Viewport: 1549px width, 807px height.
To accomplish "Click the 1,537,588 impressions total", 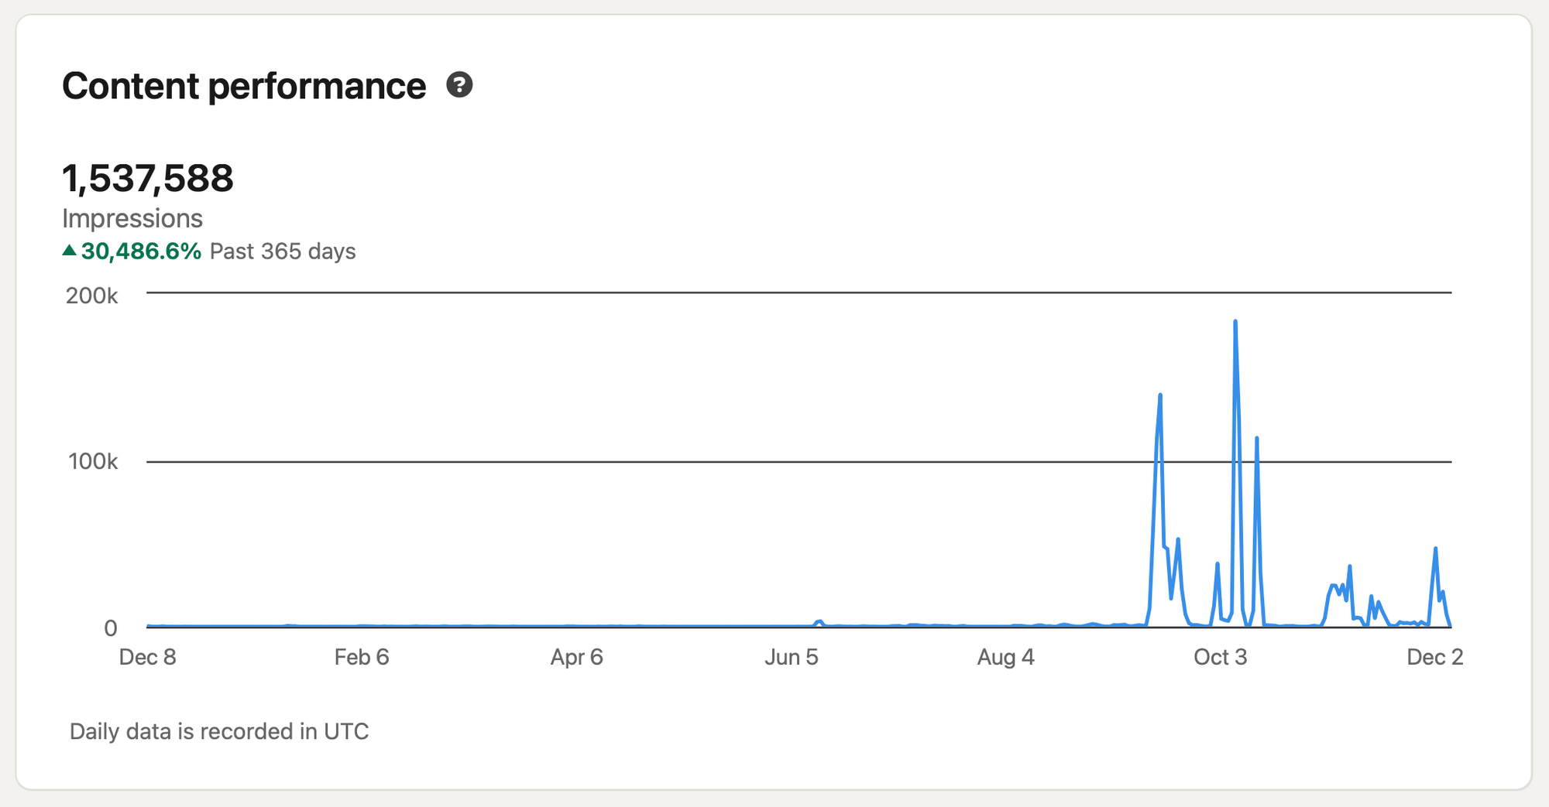I will [x=147, y=179].
